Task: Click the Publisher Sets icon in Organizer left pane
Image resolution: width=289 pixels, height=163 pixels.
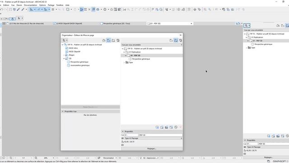Action: pyautogui.click(x=118, y=40)
